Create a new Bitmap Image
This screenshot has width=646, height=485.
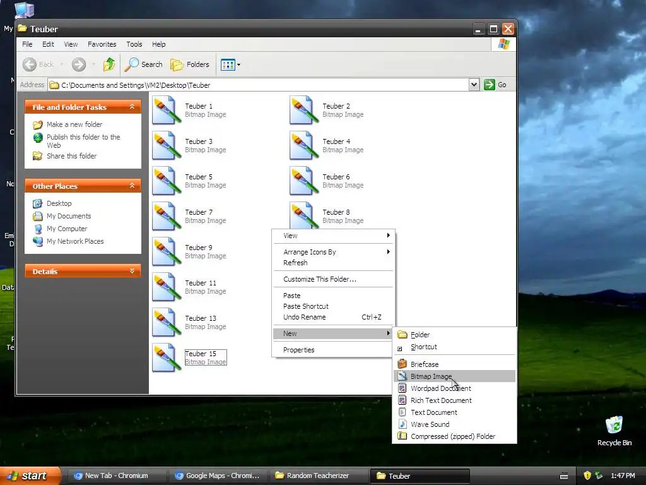tap(454, 376)
